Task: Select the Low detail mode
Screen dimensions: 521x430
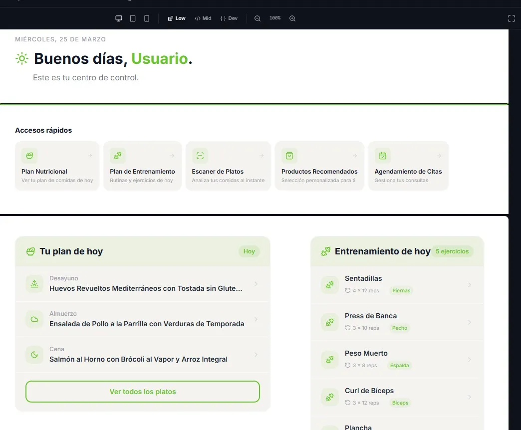Action: [x=177, y=18]
